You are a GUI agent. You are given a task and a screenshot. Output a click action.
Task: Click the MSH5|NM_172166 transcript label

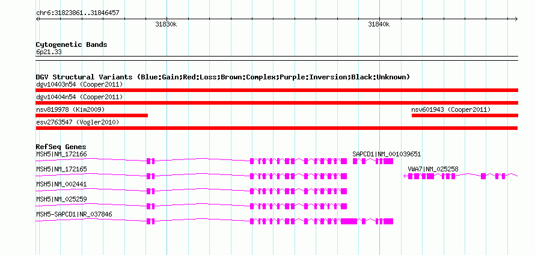[61, 155]
